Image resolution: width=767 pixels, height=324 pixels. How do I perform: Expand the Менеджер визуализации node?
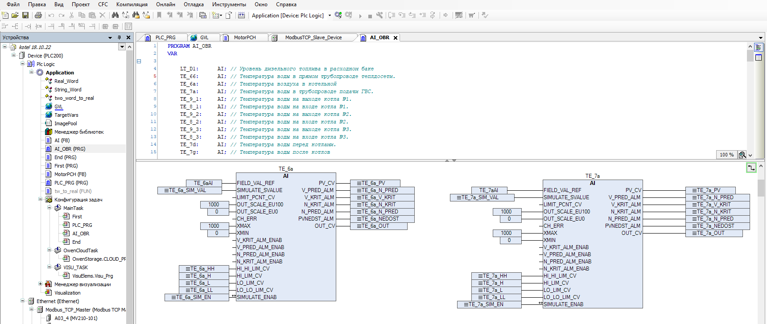pos(40,284)
